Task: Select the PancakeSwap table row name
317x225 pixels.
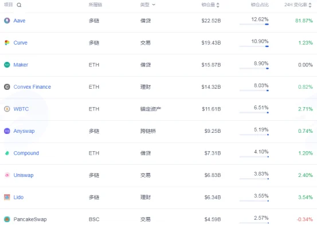Action: (30, 219)
